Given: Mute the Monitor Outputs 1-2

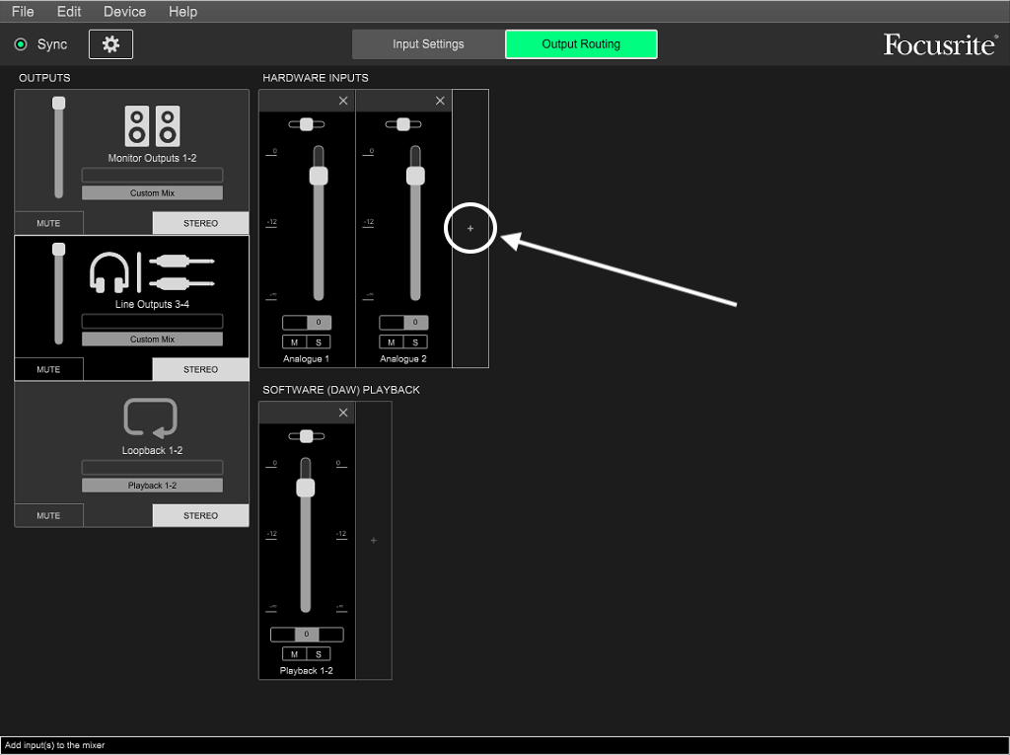Looking at the screenshot, I should pos(48,223).
